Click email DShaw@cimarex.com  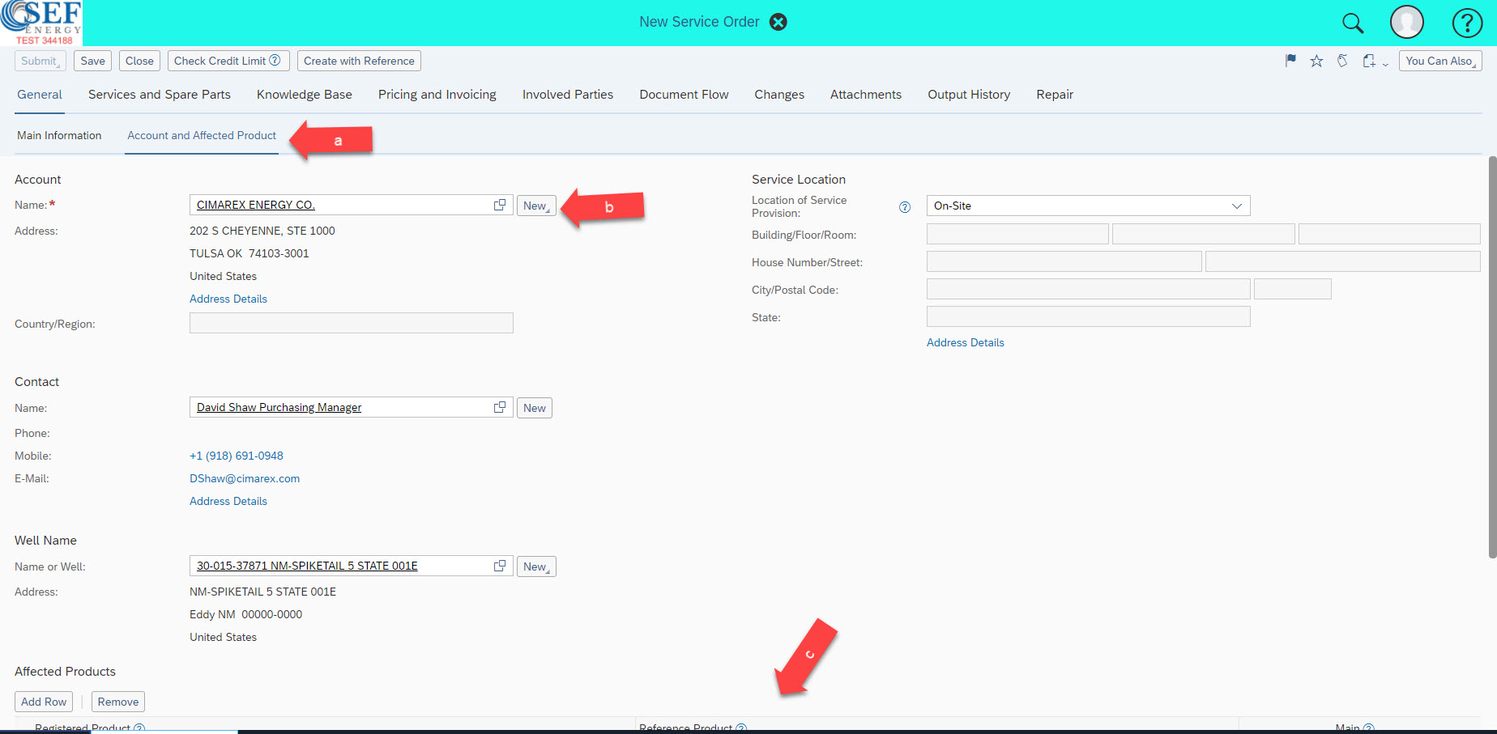[245, 478]
